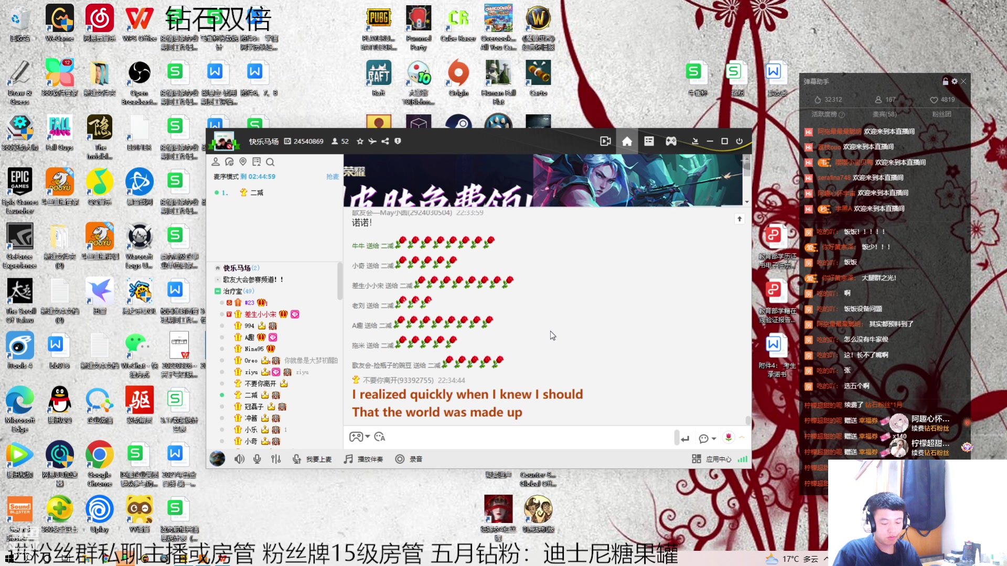1007x566 pixels.
Task: Click the user avatar in YY bottom bar
Action: point(217,459)
